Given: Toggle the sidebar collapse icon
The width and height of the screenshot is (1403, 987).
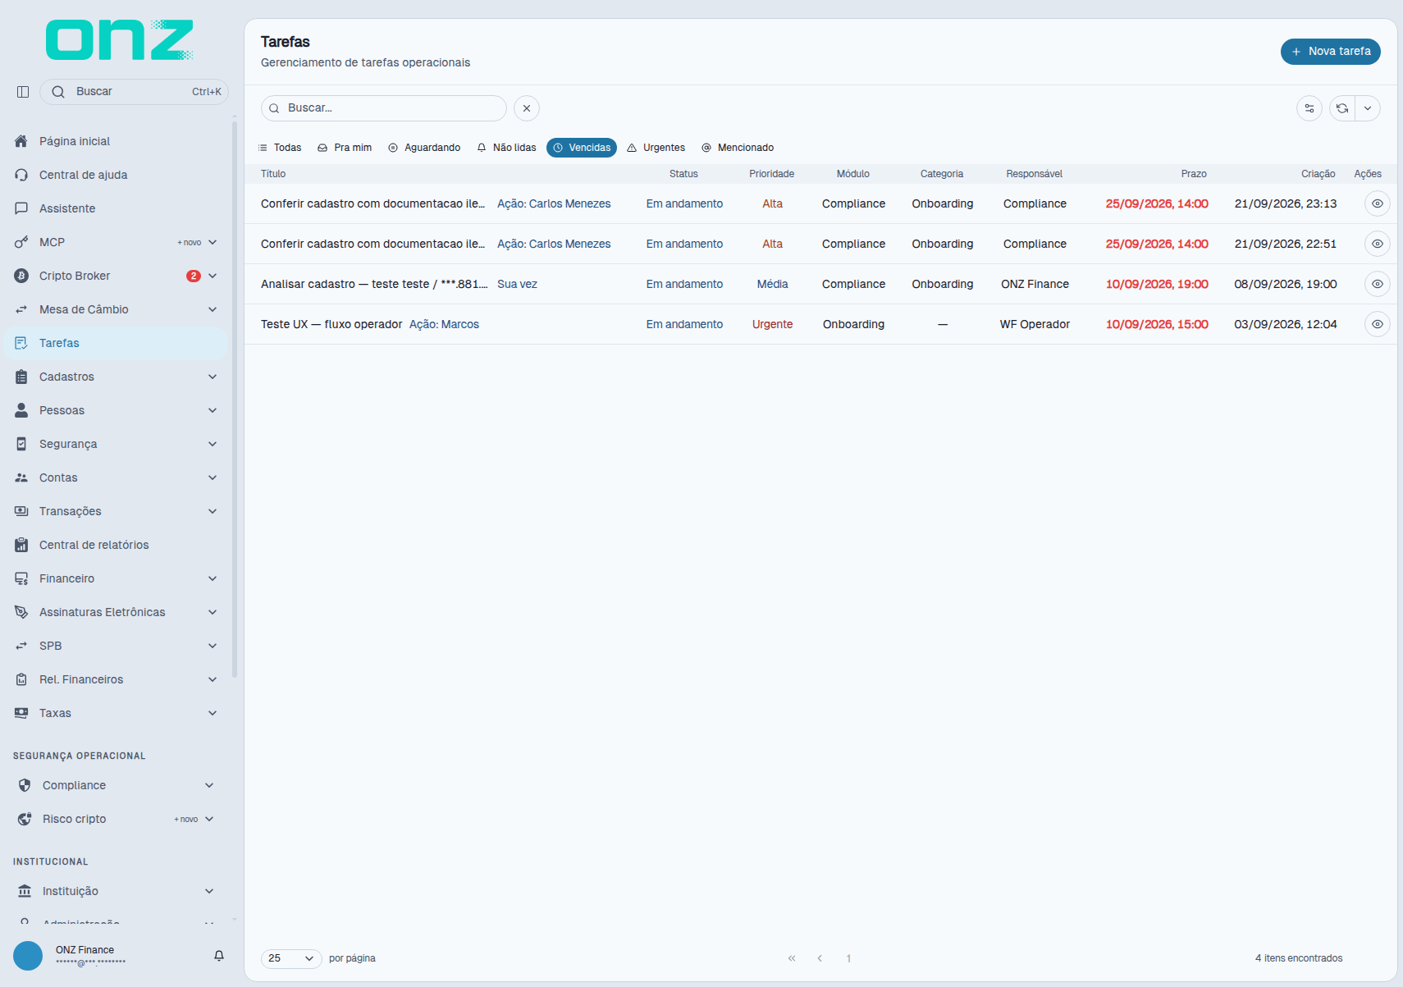Looking at the screenshot, I should 23,92.
